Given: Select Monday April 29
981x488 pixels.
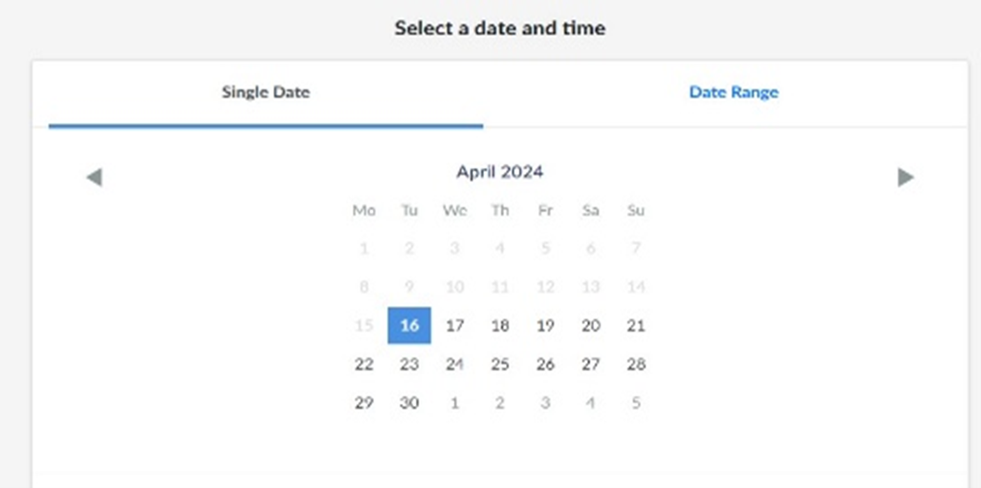Looking at the screenshot, I should click(364, 403).
